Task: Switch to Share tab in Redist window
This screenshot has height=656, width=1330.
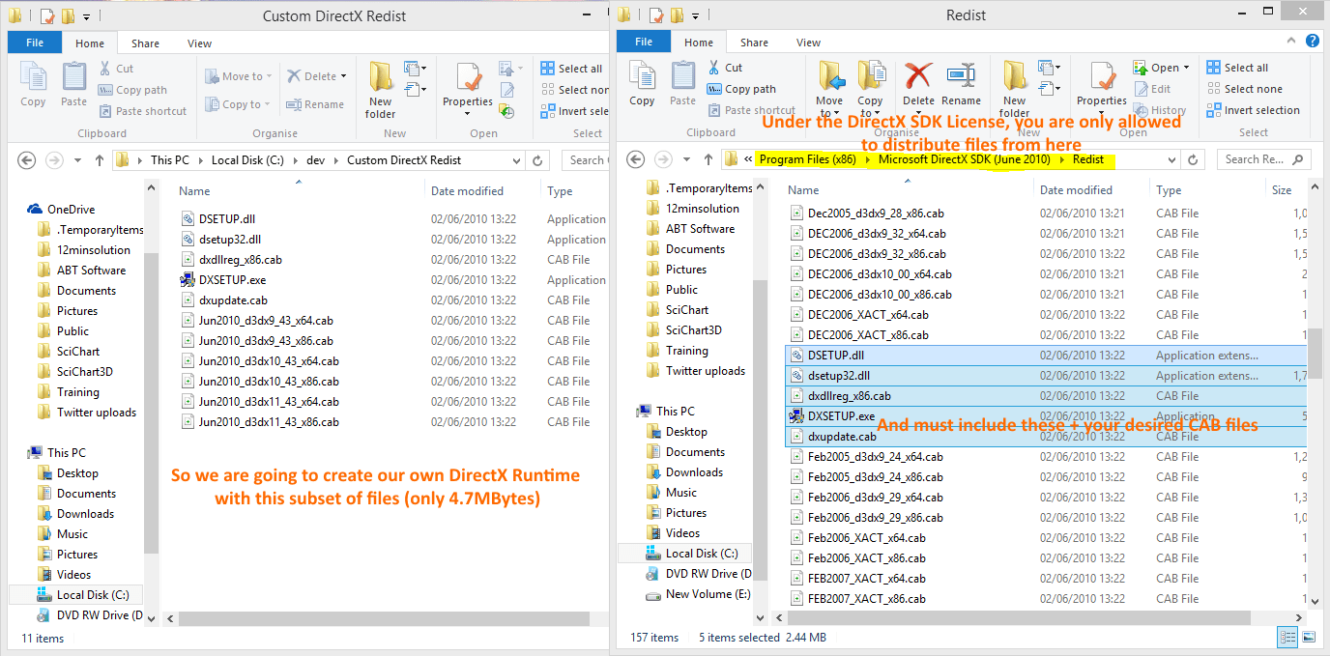Action: click(755, 43)
